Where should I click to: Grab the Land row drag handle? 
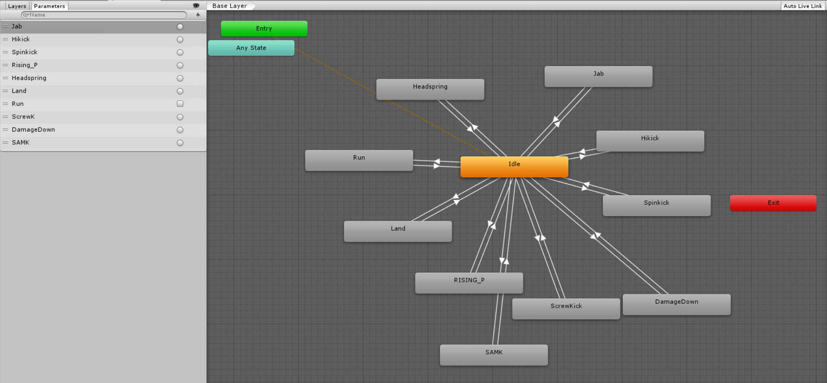(x=6, y=91)
